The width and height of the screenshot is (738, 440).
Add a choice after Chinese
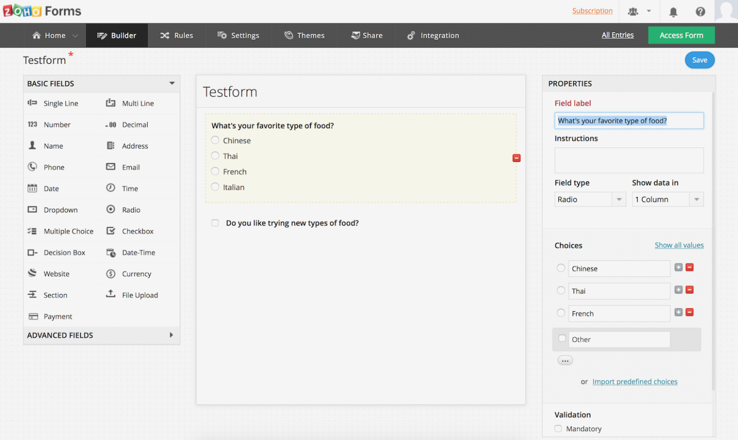(678, 268)
